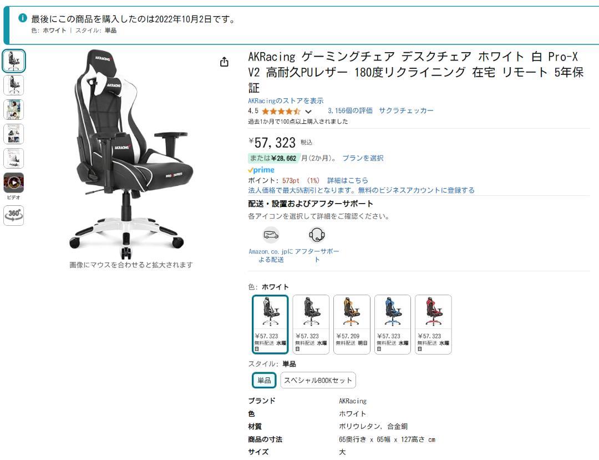Click the サクラチェッカー link
The width and height of the screenshot is (599, 460).
406,111
